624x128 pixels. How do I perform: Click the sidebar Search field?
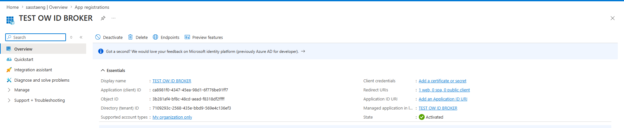(x=36, y=37)
